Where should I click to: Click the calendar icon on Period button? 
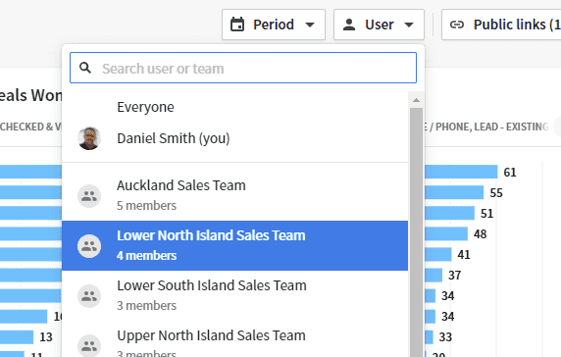pos(237,25)
